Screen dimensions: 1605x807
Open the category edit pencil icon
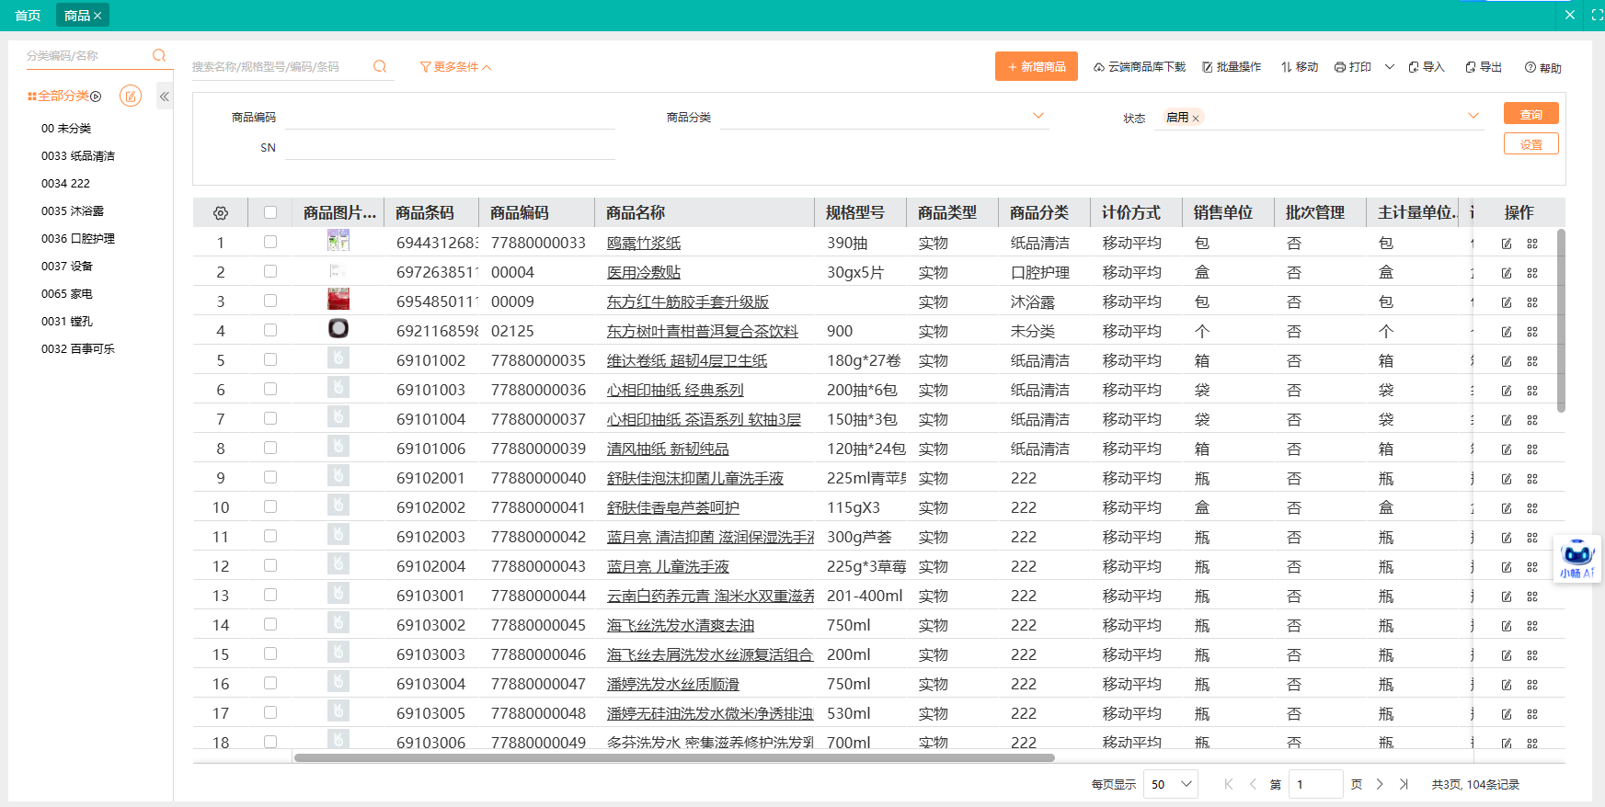(x=131, y=96)
